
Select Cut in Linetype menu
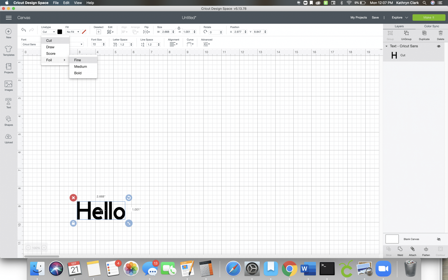(x=55, y=40)
